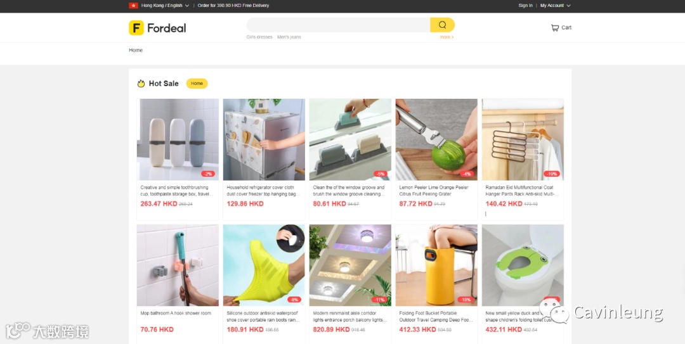The width and height of the screenshot is (685, 344).
Task: Open the Sign In link
Action: (x=525, y=6)
